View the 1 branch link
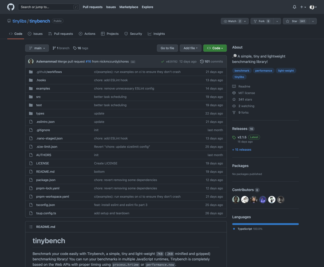Viewport: 324px width, 267px height. point(61,48)
